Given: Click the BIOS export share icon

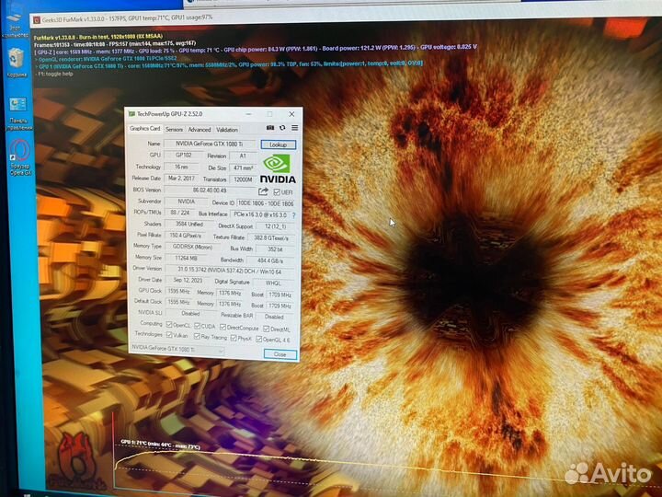Looking at the screenshot, I should coord(263,191).
